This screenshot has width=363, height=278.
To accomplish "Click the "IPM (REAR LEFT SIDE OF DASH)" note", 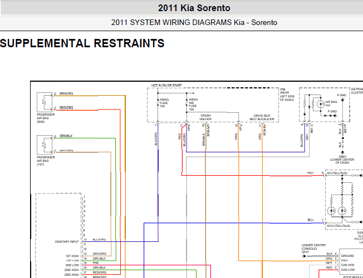I will [287, 95].
